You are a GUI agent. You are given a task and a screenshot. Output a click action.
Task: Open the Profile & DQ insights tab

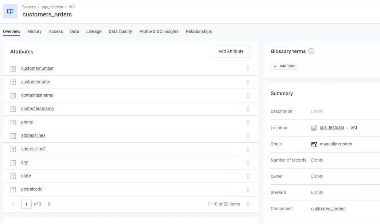point(159,32)
